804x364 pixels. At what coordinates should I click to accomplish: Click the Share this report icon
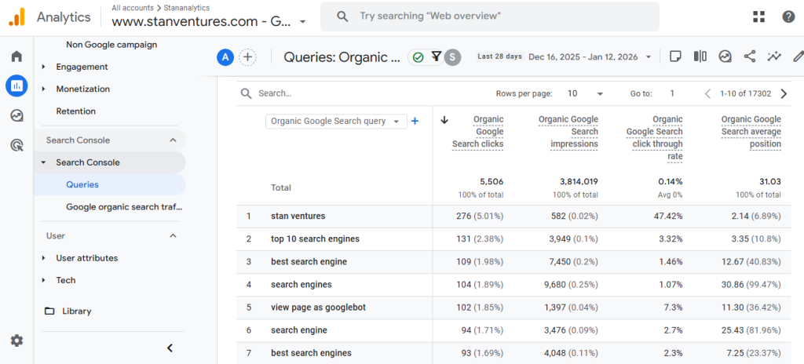(x=750, y=56)
